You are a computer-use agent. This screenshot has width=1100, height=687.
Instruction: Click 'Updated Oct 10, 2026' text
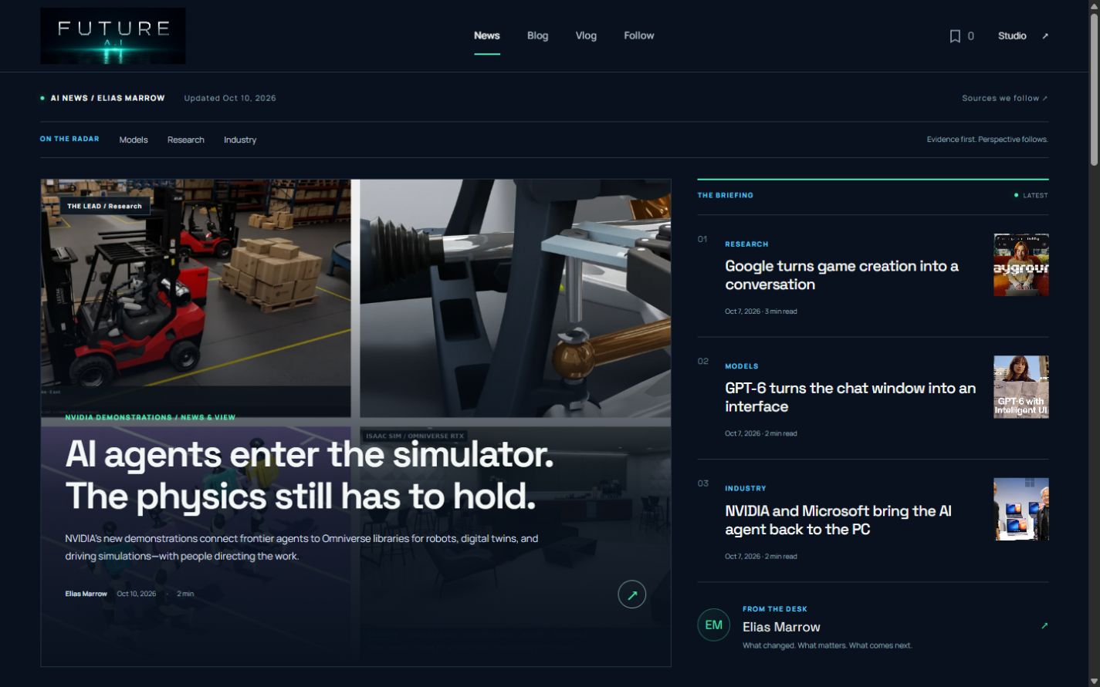click(x=230, y=98)
